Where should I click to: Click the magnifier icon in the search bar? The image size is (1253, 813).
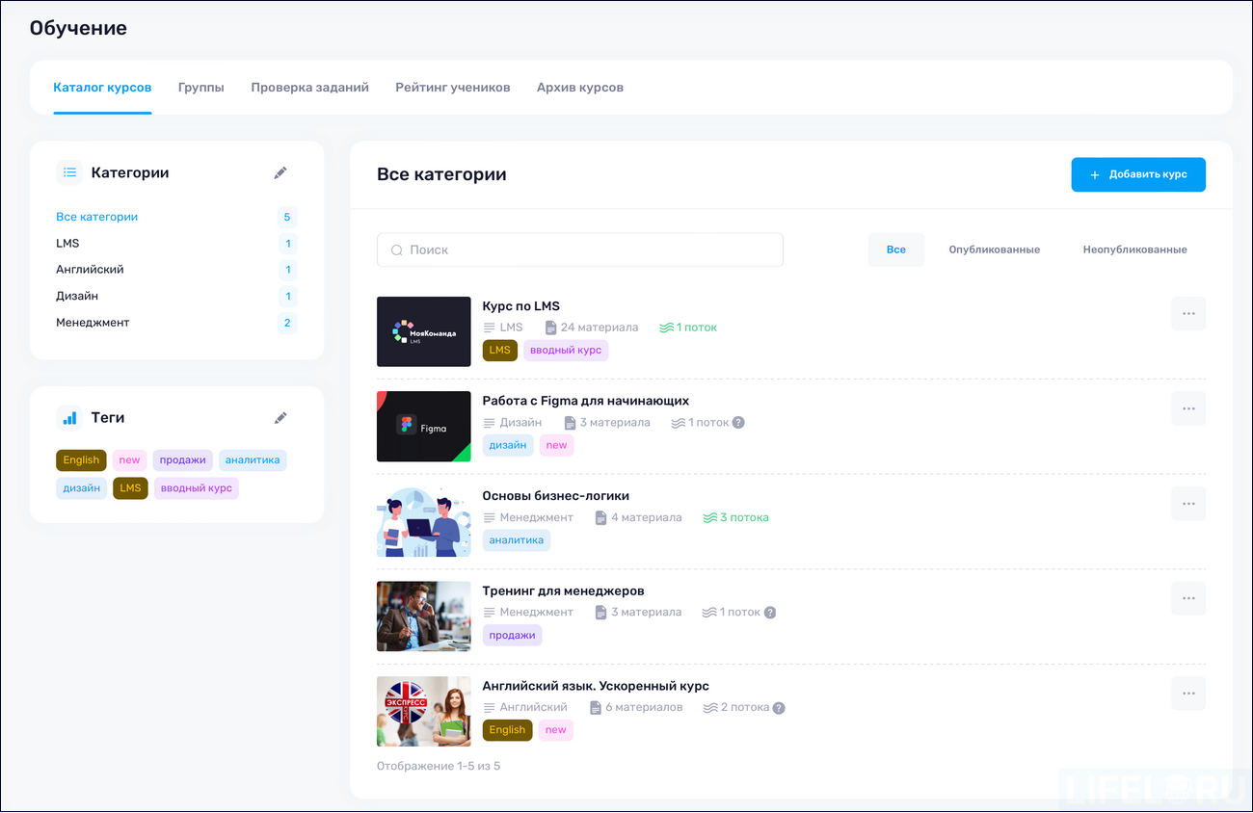[x=396, y=249]
